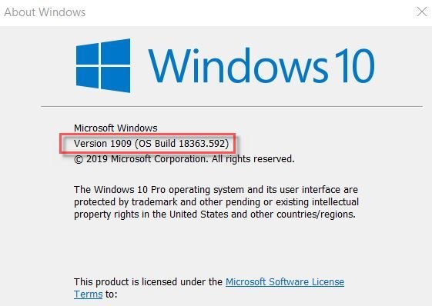Click the "to:" text after Terms
Image resolution: width=432 pixels, height=306 pixels.
[112, 294]
